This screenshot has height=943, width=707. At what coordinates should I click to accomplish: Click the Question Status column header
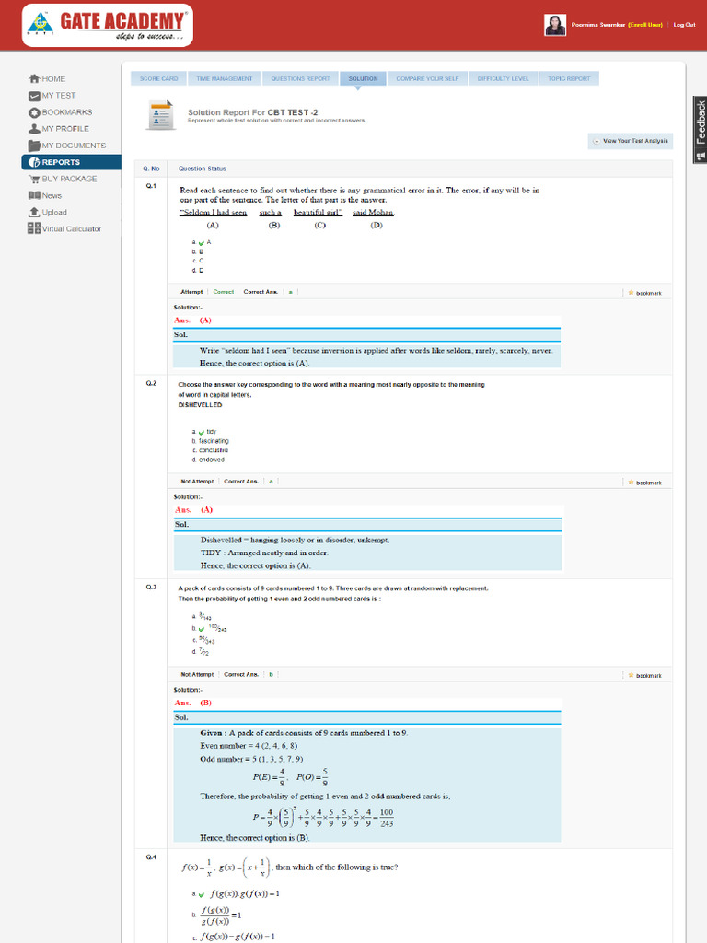[202, 169]
